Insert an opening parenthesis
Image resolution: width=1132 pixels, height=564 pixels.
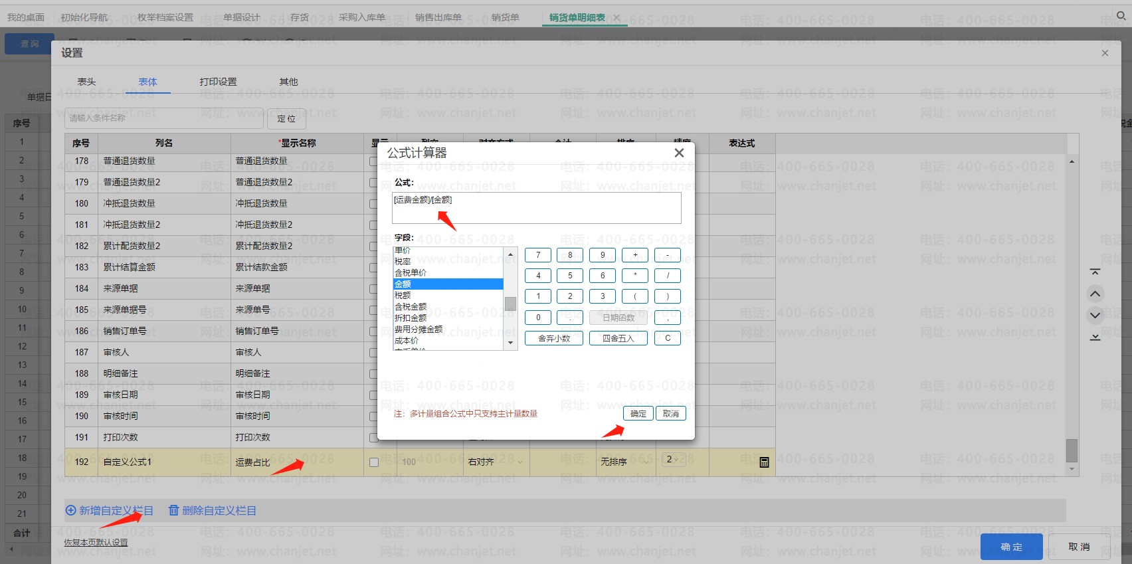point(635,297)
